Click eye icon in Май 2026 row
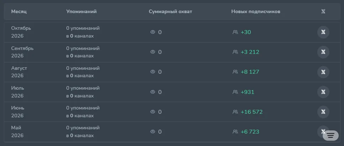 coord(153,131)
